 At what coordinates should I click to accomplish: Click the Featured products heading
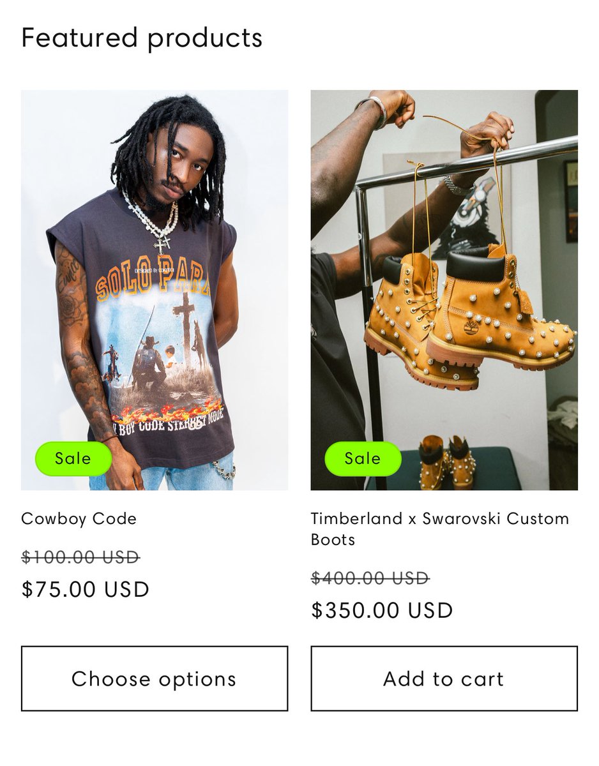[x=142, y=38]
